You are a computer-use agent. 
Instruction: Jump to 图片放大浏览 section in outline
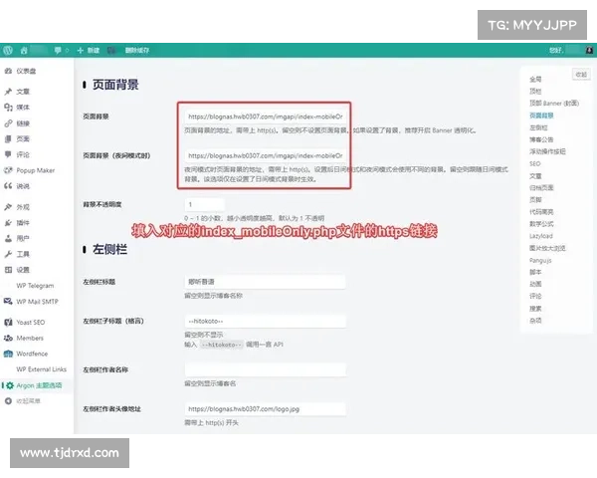pos(547,248)
